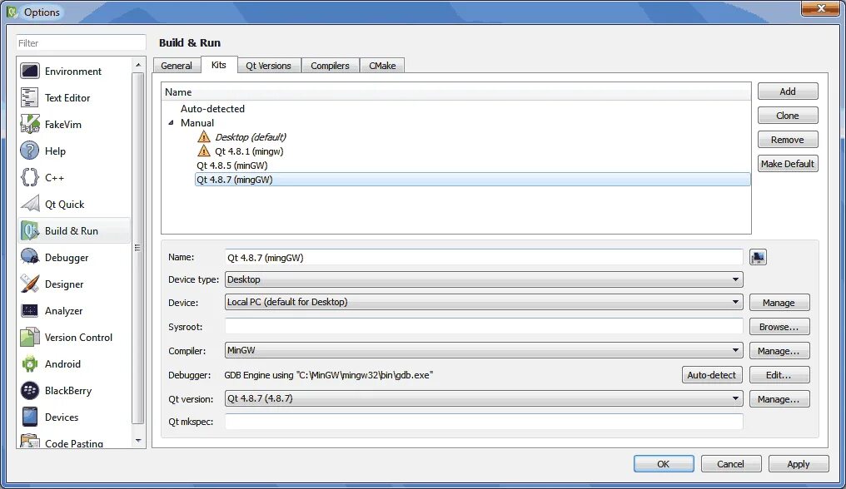
Task: Select Code Pasting category icon
Action: click(x=30, y=441)
